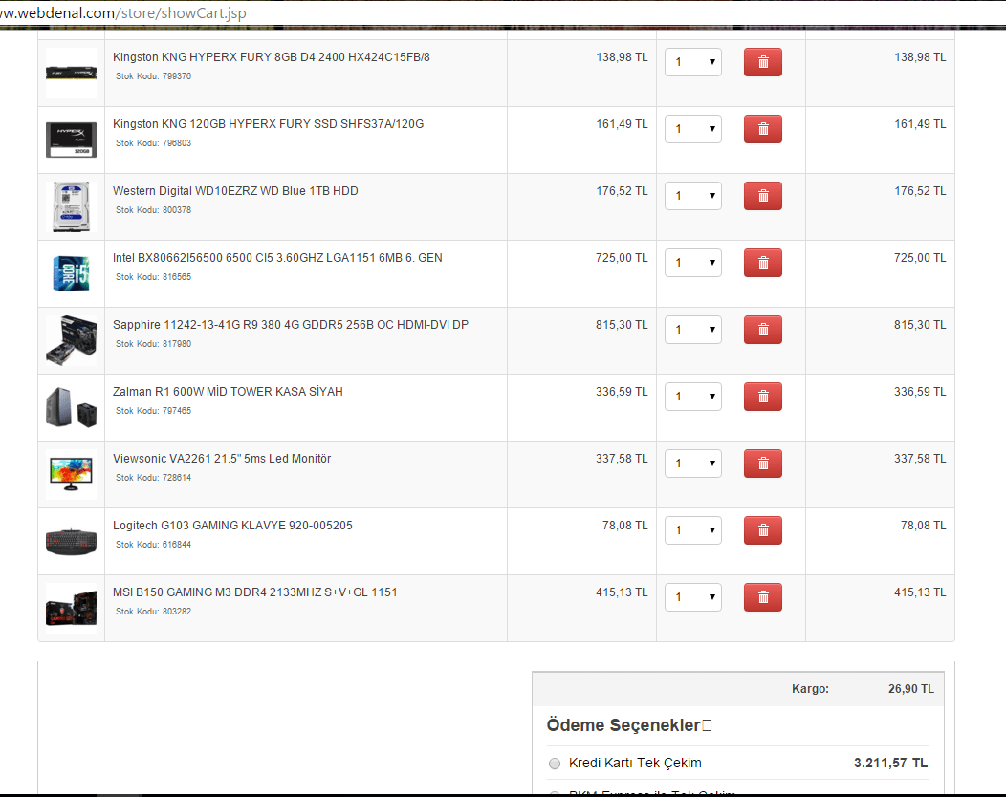View HyperX Fury RAM product thumbnail
Image resolution: width=1006 pixels, height=797 pixels.
click(71, 73)
